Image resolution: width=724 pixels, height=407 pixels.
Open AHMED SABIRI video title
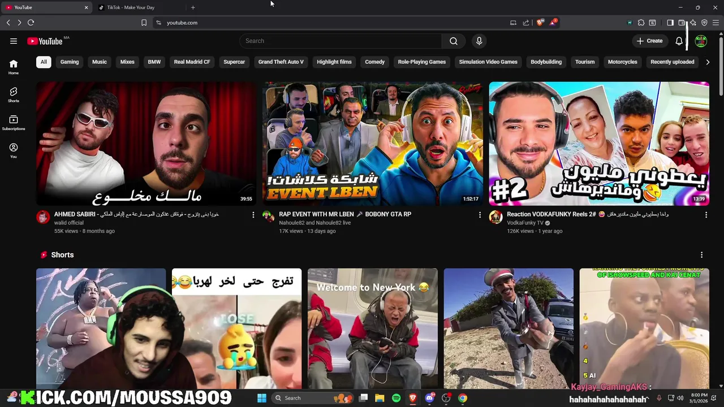[x=136, y=214]
